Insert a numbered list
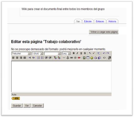 pyautogui.click(x=39, y=58)
